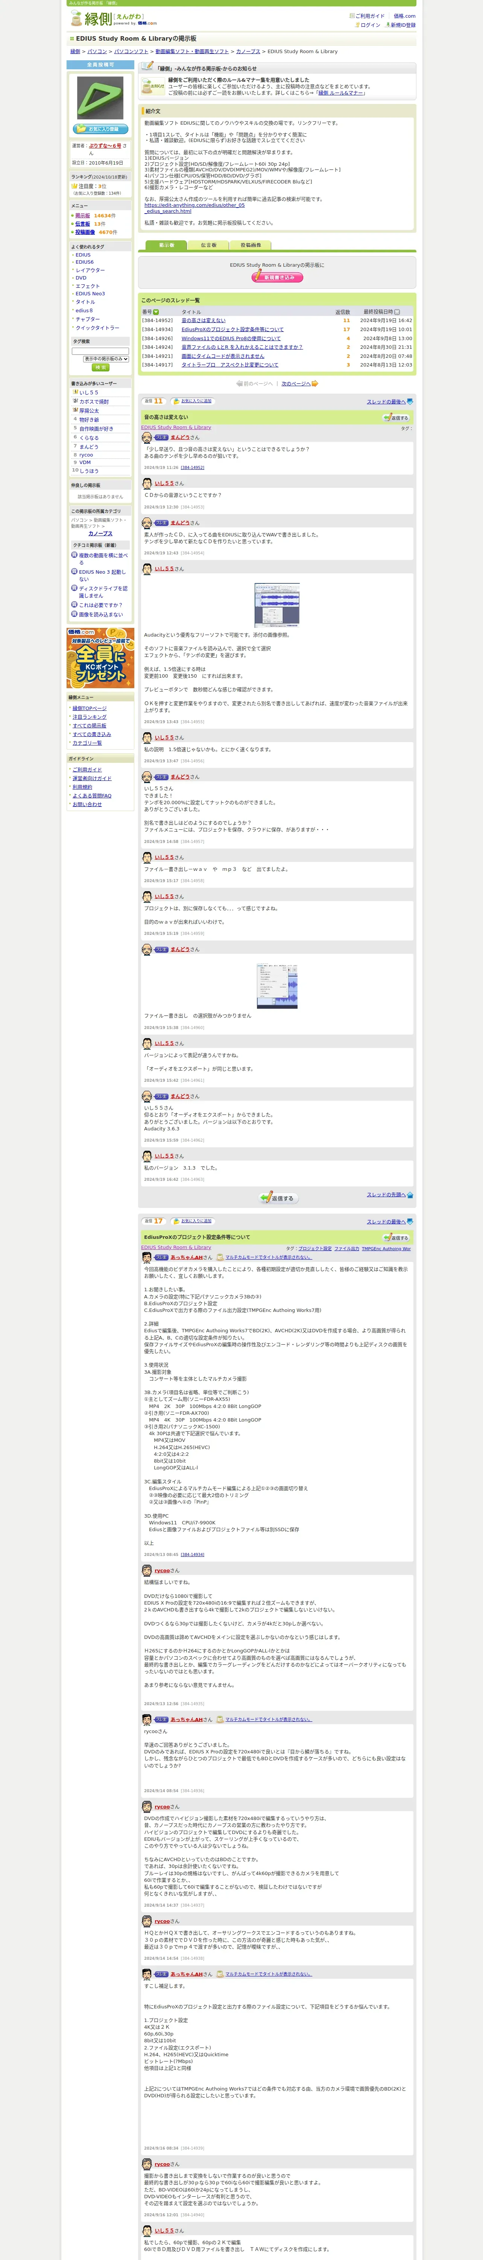Open マルチカムモードでタイトルが表示されない link
Screen dimensions: 483x2260
click(x=268, y=1257)
